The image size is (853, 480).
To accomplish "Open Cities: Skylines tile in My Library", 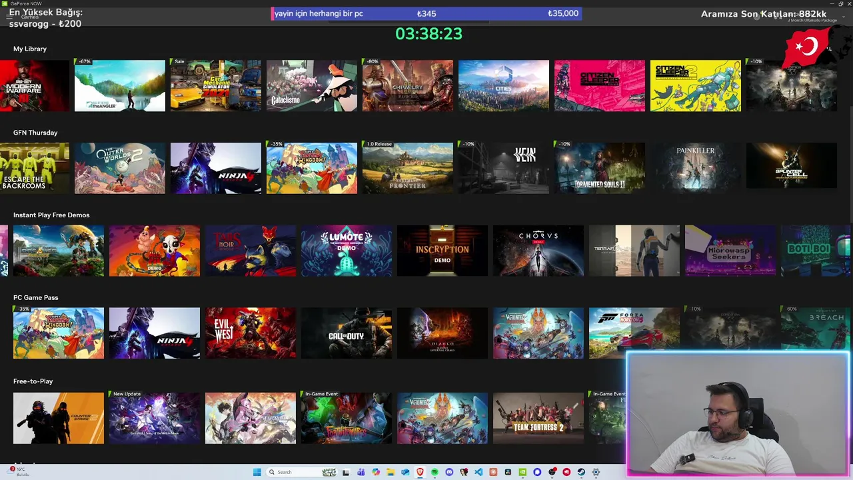I will pyautogui.click(x=504, y=85).
